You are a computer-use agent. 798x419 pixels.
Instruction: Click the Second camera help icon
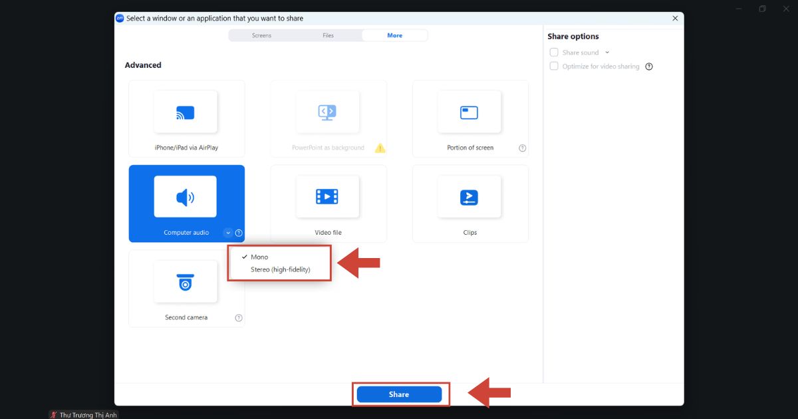239,318
